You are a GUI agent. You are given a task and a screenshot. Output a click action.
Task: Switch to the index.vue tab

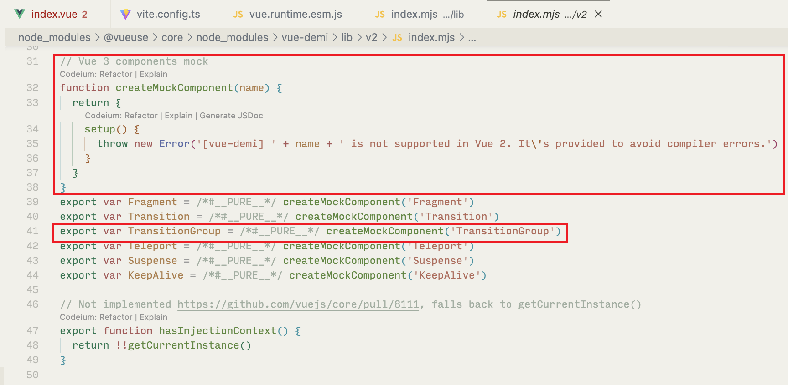[x=57, y=14]
